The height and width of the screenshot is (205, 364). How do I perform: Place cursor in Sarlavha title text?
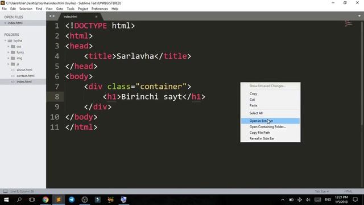pyautogui.click(x=135, y=56)
